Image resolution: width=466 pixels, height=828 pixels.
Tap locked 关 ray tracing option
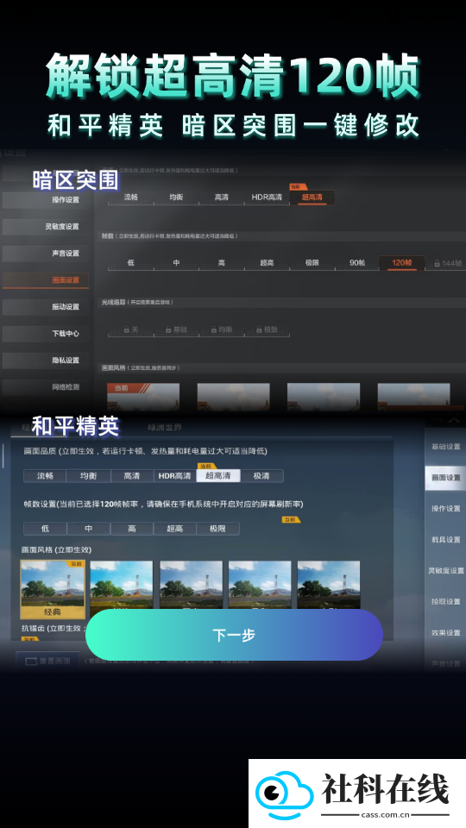coord(130,329)
